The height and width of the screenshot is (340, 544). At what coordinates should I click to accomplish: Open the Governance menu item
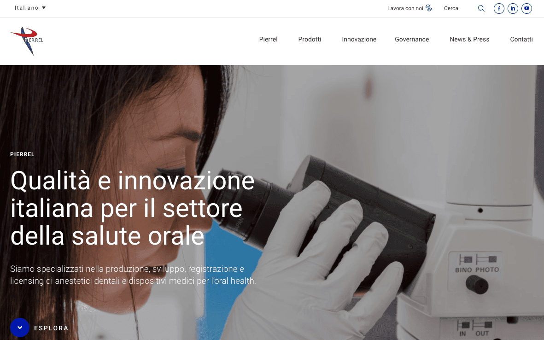click(x=412, y=39)
